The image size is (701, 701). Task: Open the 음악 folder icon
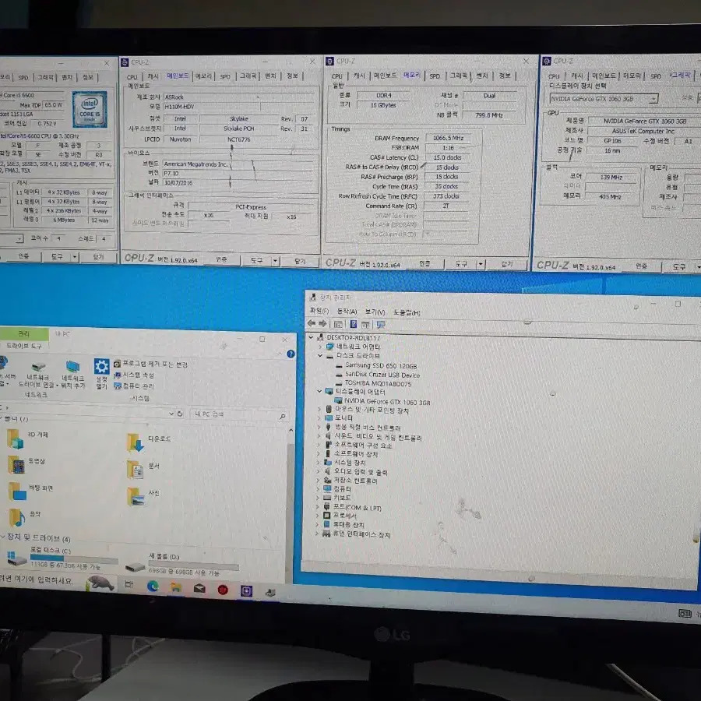(x=16, y=518)
